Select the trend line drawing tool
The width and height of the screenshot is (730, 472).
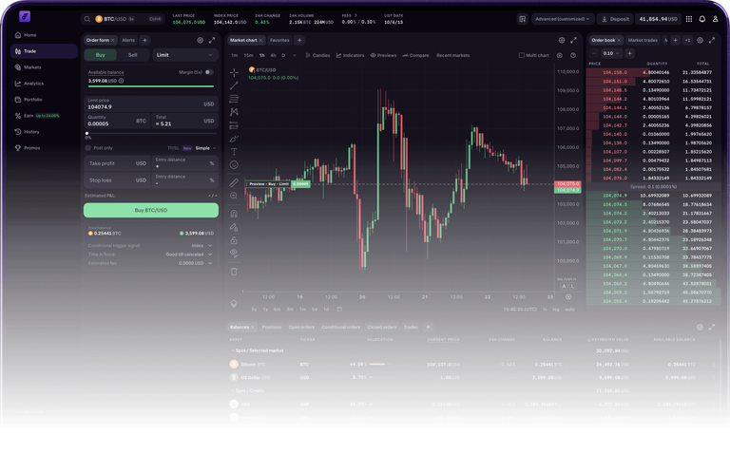coord(234,85)
